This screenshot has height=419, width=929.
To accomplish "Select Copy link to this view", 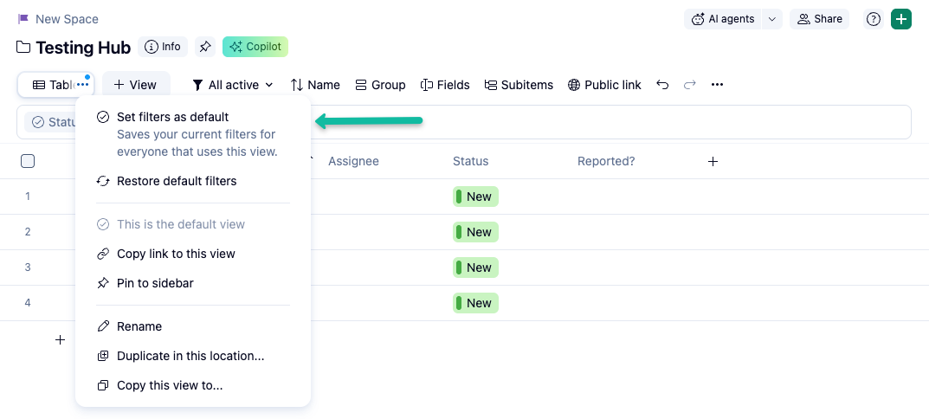I will [x=176, y=254].
